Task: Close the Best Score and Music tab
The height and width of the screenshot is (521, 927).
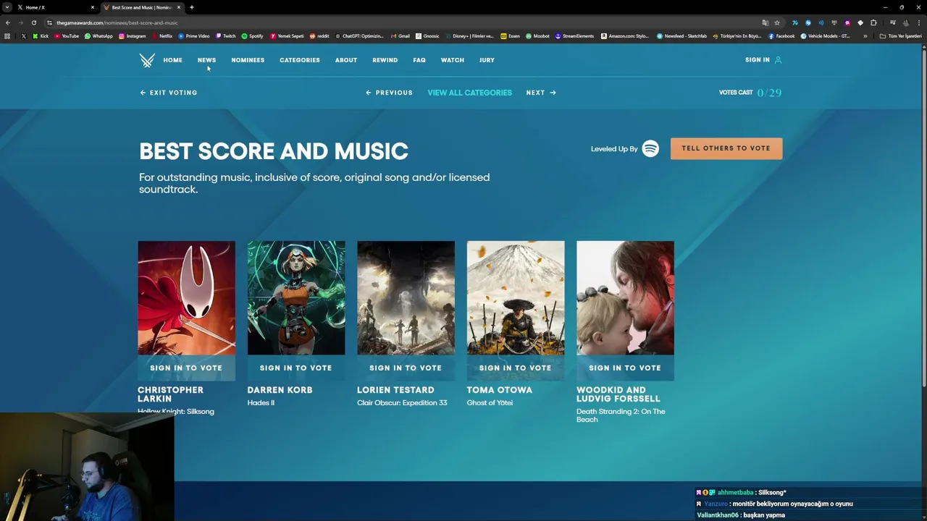Action: (178, 7)
